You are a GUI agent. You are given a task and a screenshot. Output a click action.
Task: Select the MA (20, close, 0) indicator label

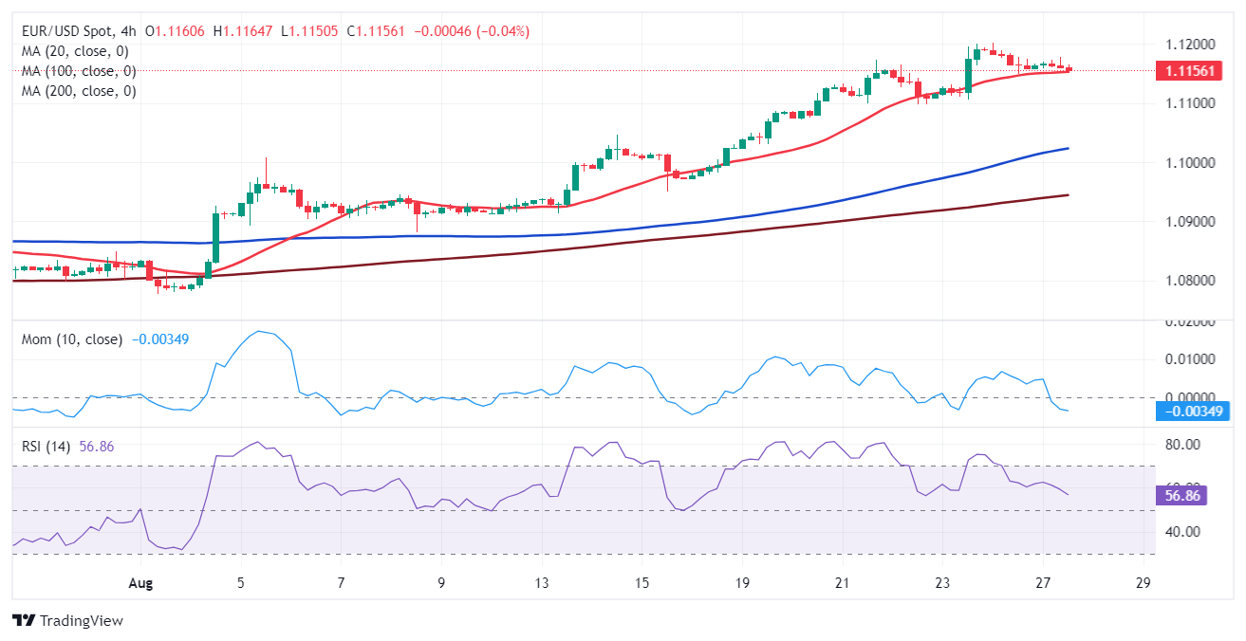(75, 51)
